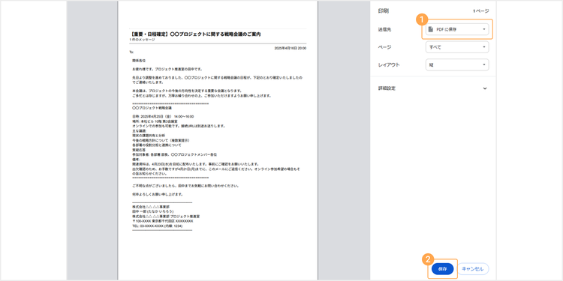Screen dimensions: 563x281
Task: Open the レイアウト dropdown showing 縦
Action: 457,65
